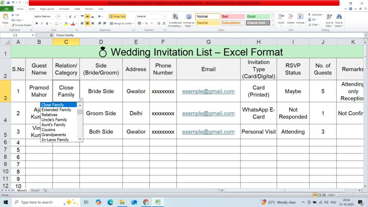
Task: Open the Sort & Filter tool
Action: pos(329,17)
